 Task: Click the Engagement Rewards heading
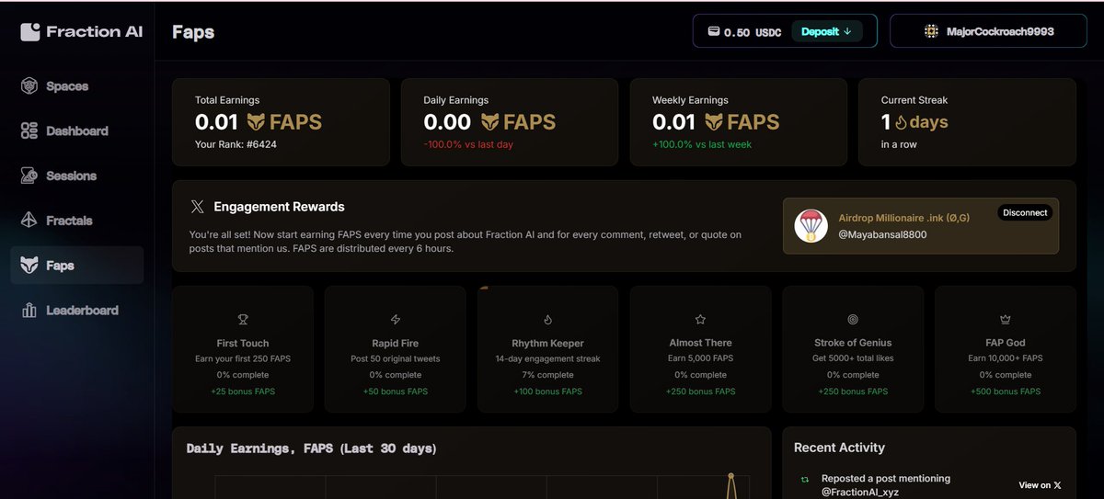tap(280, 207)
